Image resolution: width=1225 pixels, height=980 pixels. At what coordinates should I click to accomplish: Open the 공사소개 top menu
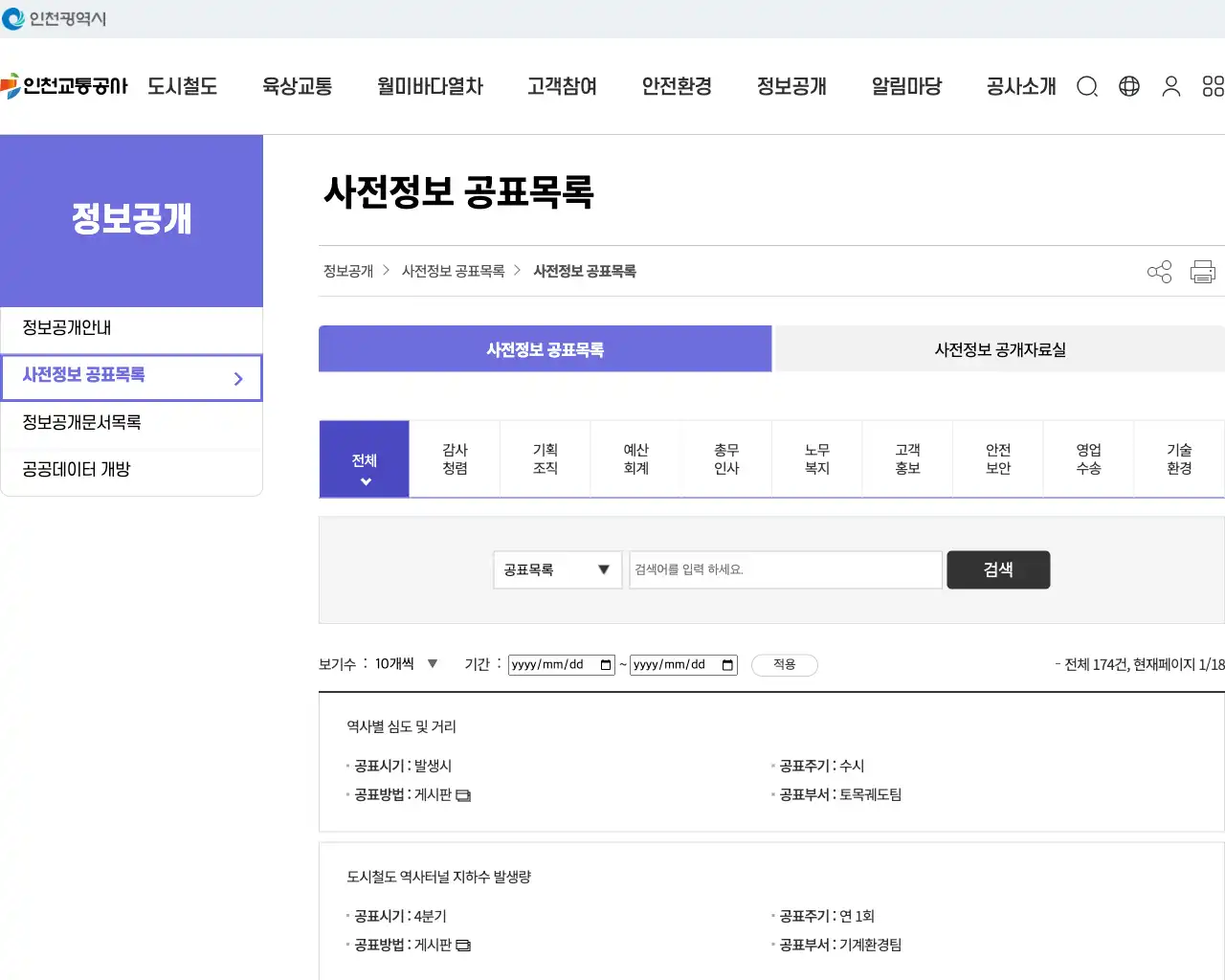coord(1021,87)
